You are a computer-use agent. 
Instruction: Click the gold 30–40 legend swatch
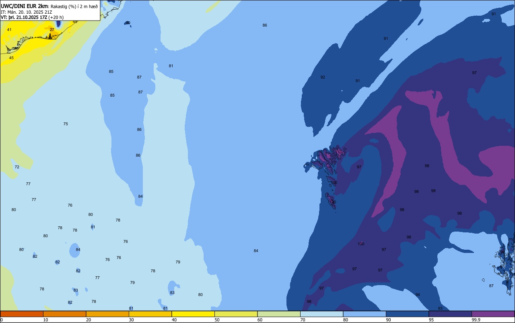pos(150,314)
